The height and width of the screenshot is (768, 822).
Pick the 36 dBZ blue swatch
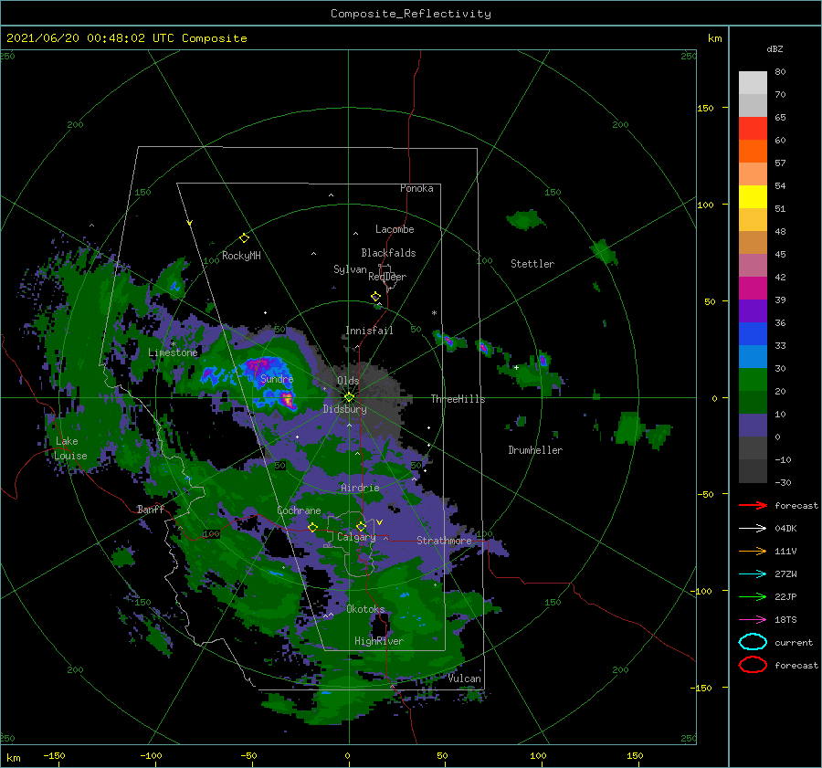[753, 334]
